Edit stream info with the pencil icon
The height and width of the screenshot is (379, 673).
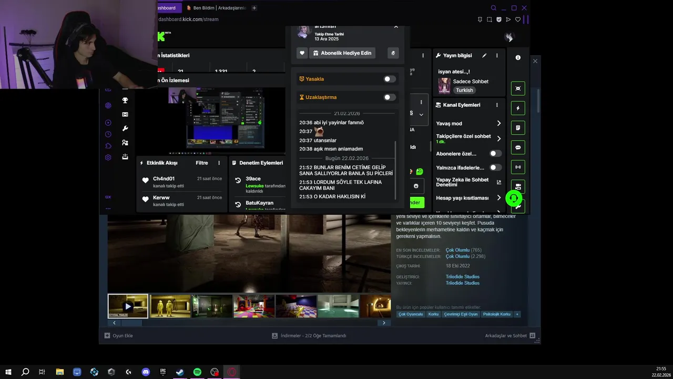(484, 55)
